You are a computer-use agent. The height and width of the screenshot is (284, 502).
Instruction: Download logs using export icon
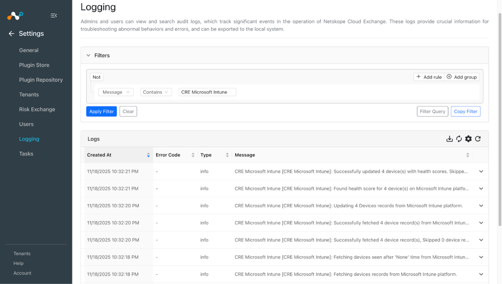tap(450, 139)
